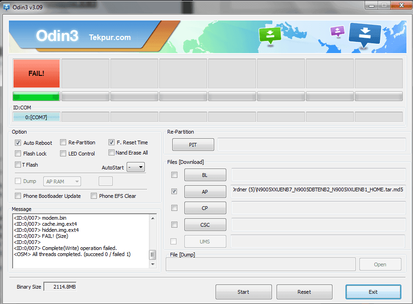The height and width of the screenshot is (304, 413).
Task: Click the Reset button
Action: [305, 292]
